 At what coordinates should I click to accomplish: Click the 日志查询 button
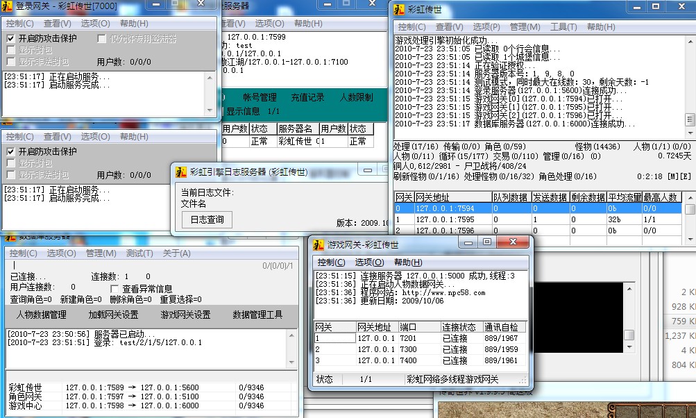click(x=207, y=219)
